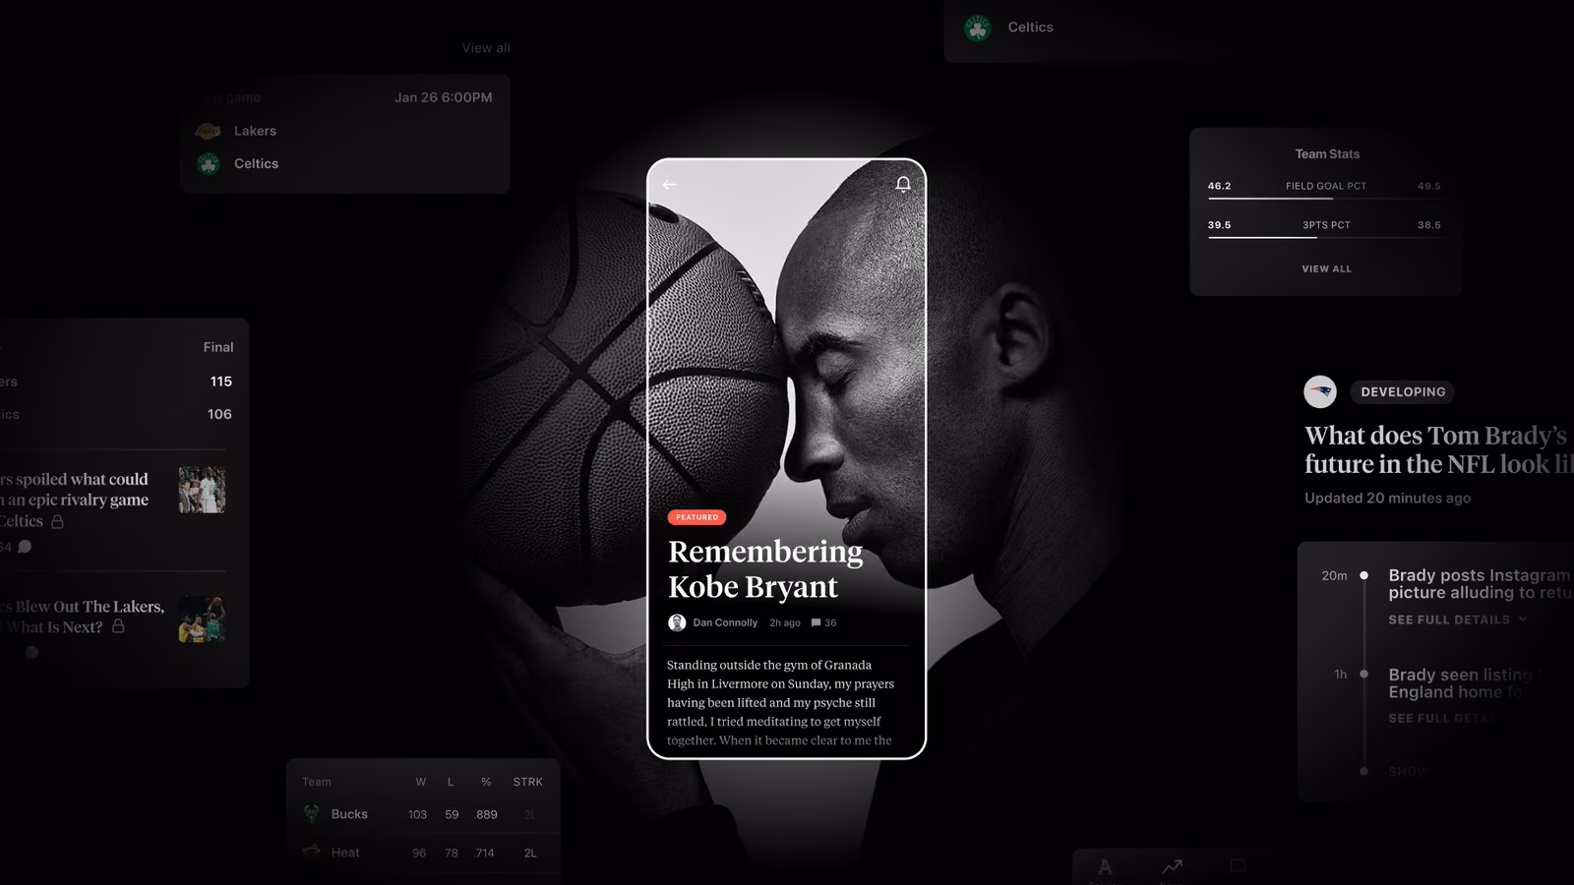The width and height of the screenshot is (1574, 885).
Task: Click the Bucks win percentage .889
Action: pyautogui.click(x=486, y=814)
